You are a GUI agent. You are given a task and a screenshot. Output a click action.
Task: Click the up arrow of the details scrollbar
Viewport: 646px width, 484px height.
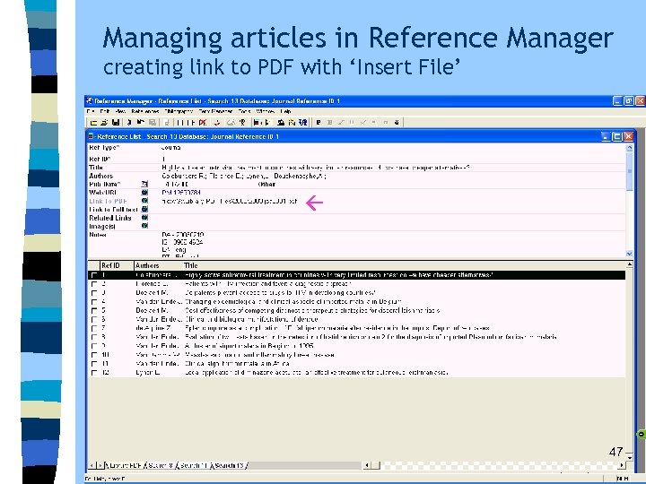(x=629, y=147)
